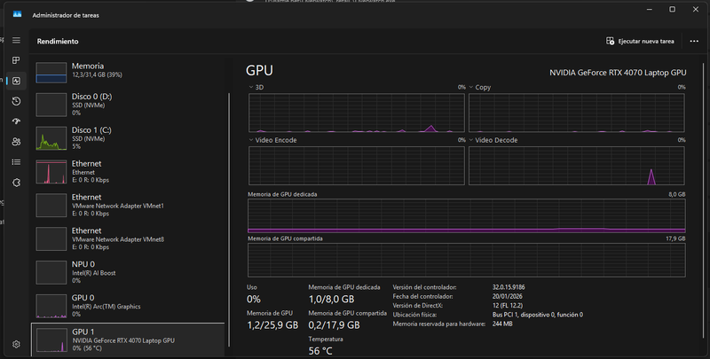The width and height of the screenshot is (710, 359).
Task: Select NPU 0 Intel AI Boost entry
Action: tap(128, 272)
